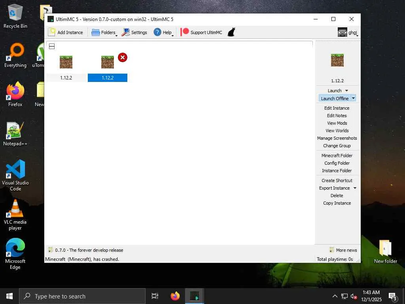Click Copy Instance

tap(337, 203)
